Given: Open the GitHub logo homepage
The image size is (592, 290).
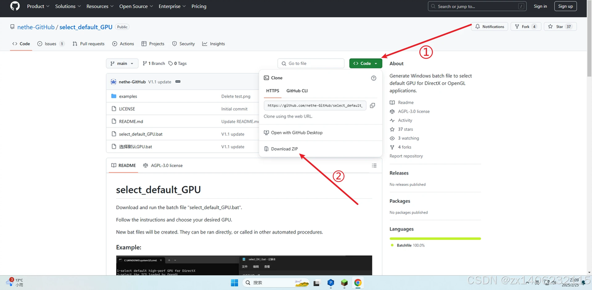Looking at the screenshot, I should pos(14,6).
